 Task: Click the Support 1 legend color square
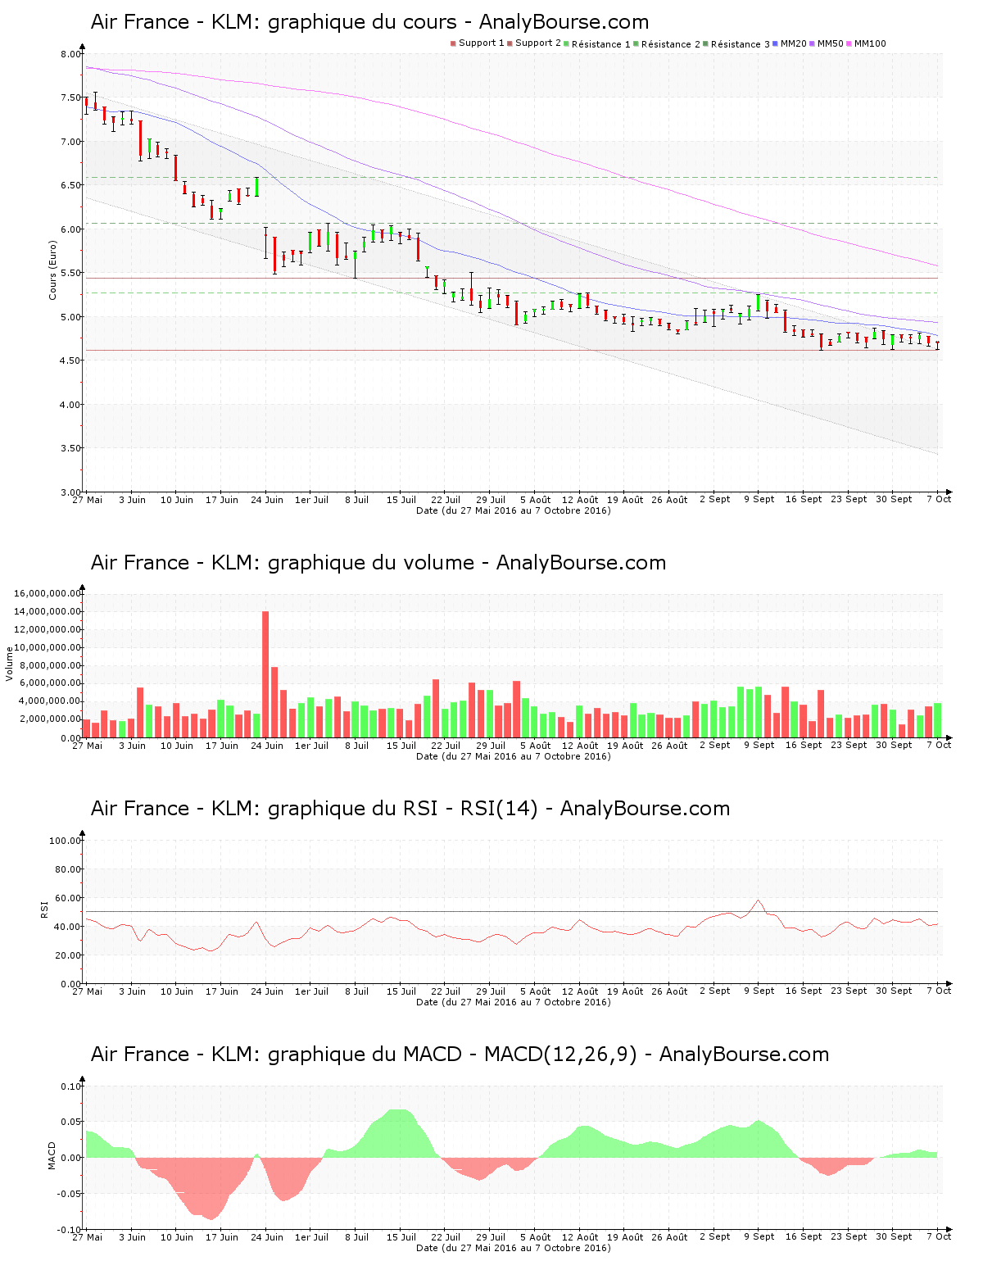[x=453, y=43]
